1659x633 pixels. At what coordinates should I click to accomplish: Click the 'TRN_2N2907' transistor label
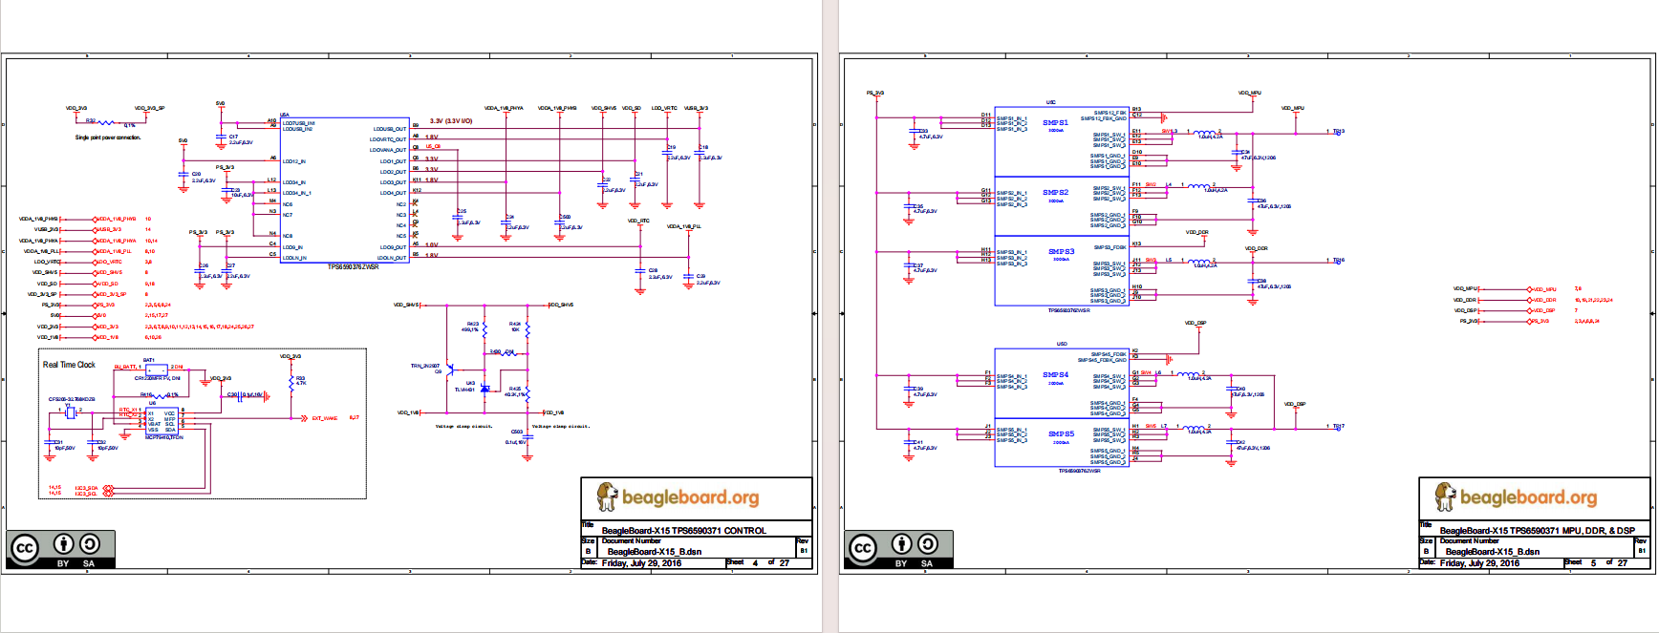click(x=425, y=366)
